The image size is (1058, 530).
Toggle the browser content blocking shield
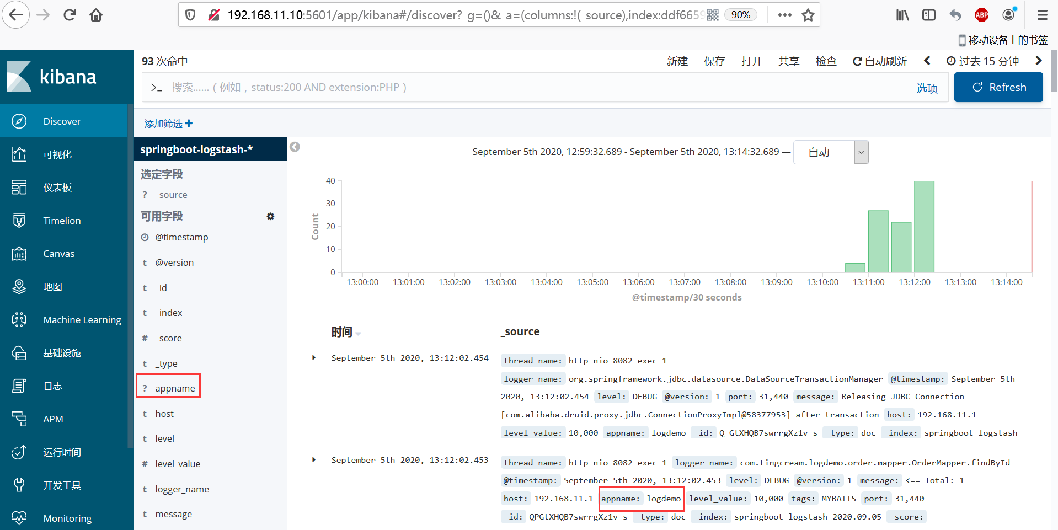pyautogui.click(x=190, y=15)
